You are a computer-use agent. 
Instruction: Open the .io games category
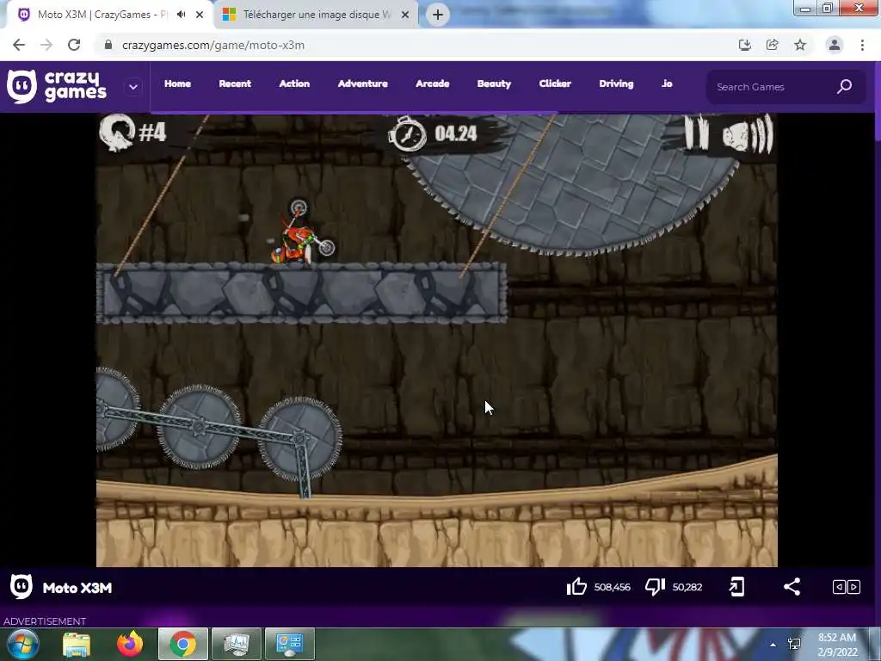667,83
